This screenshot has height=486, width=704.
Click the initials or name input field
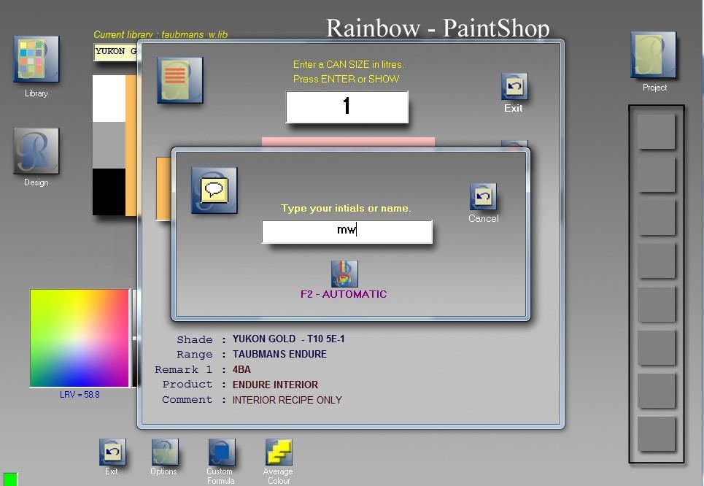coord(347,232)
